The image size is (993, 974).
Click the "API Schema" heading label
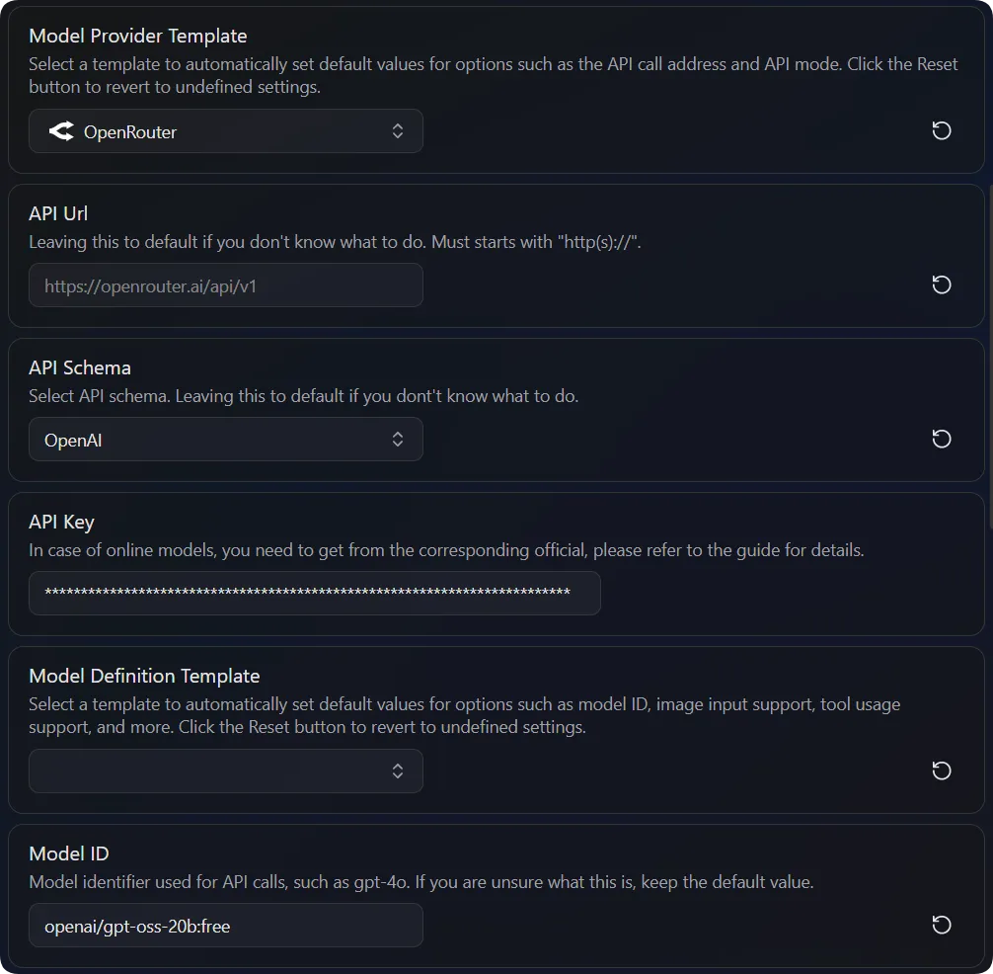(80, 367)
